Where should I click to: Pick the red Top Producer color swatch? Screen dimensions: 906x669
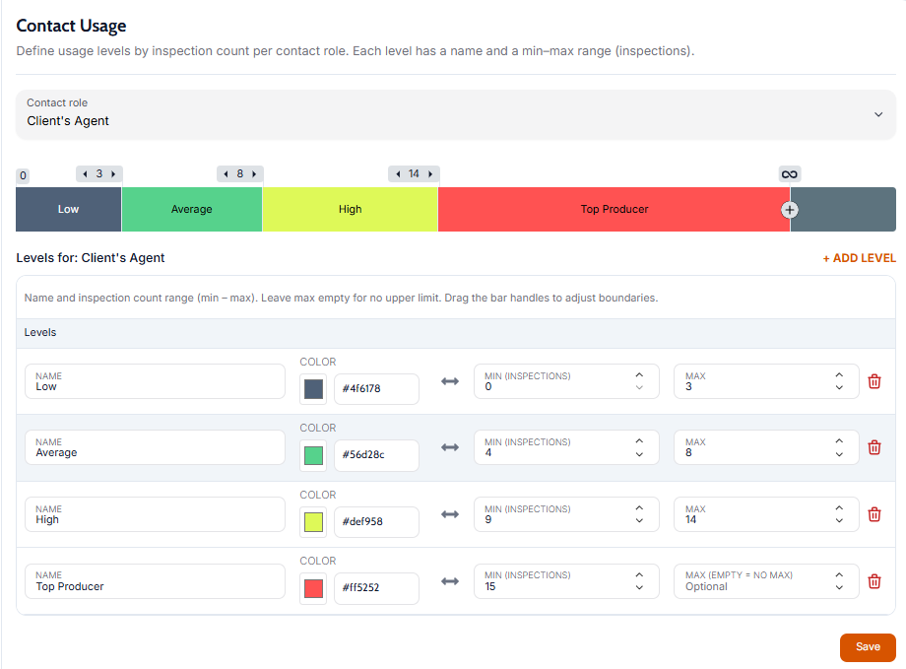[x=313, y=588]
